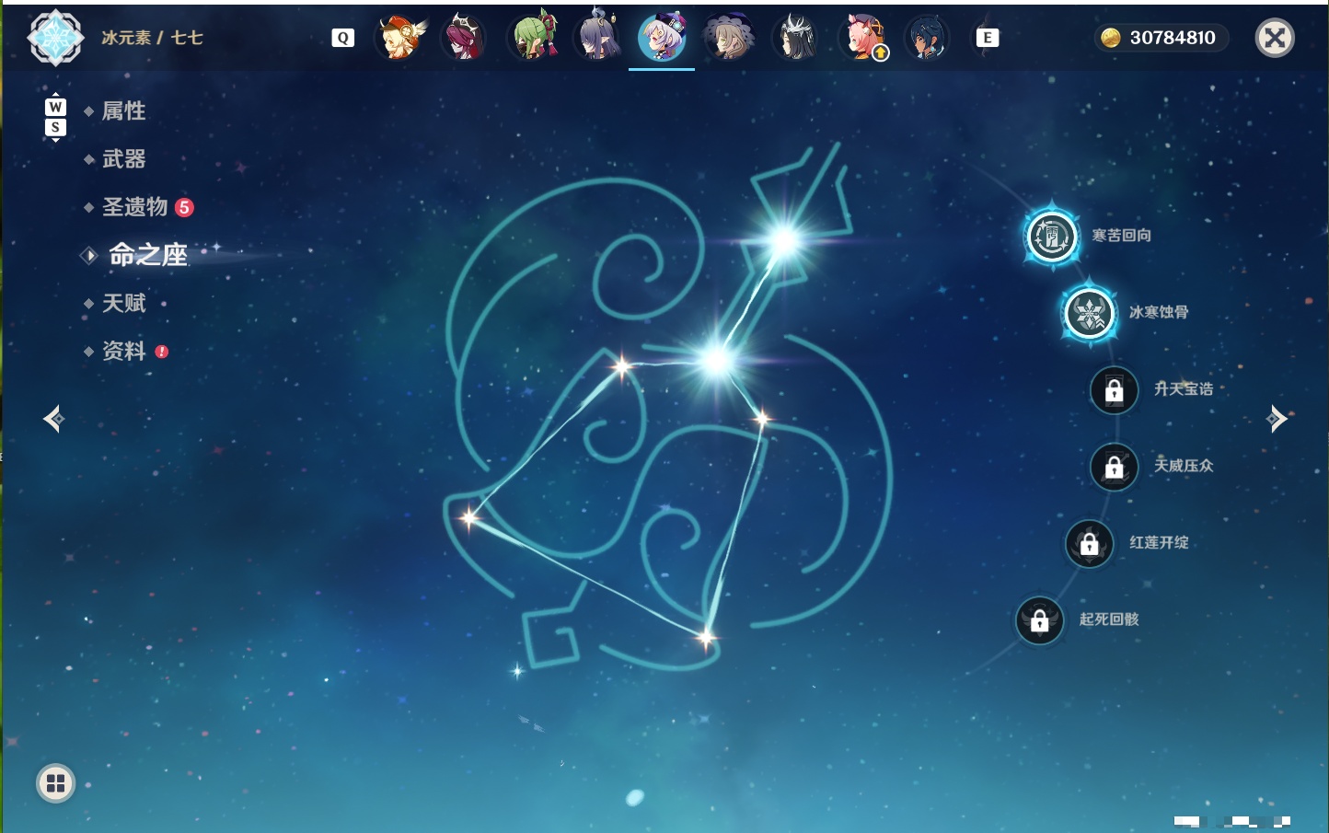Viewport: 1329px width, 833px height.
Task: Click the E next-character key icon
Action: (x=987, y=38)
